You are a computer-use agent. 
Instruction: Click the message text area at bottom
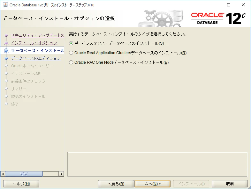click(157, 164)
